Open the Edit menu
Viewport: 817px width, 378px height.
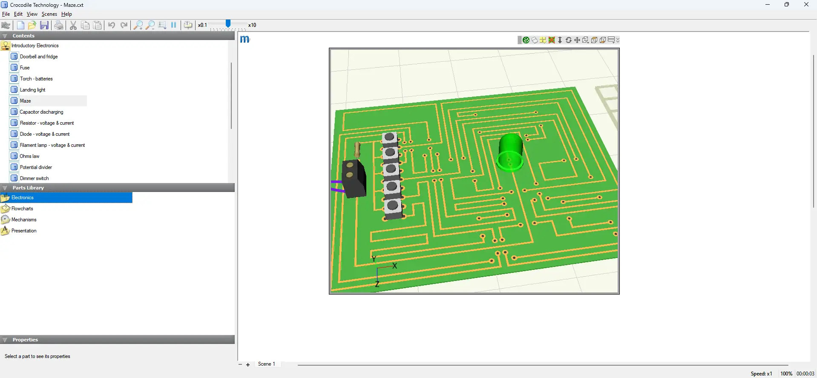coord(18,14)
